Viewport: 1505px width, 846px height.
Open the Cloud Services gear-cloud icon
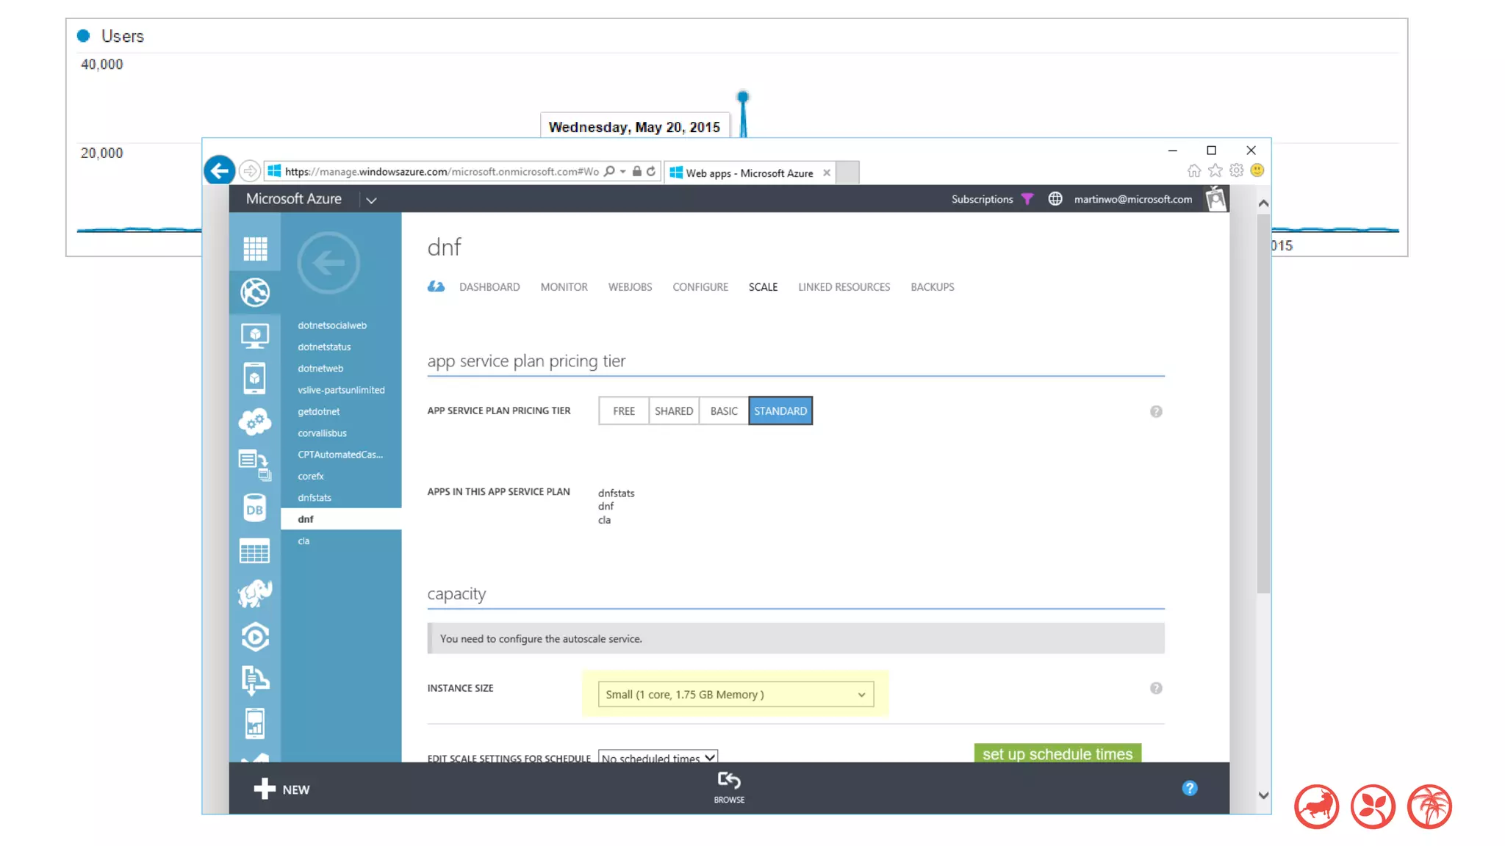coord(254,422)
